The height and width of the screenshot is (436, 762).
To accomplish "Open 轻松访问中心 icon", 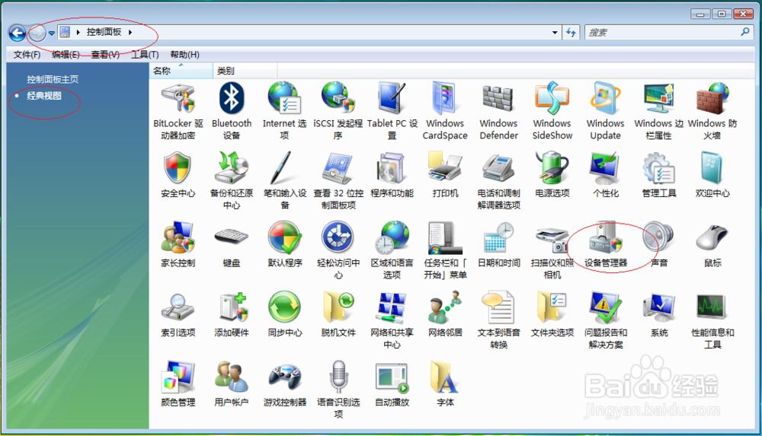I will pos(338,238).
